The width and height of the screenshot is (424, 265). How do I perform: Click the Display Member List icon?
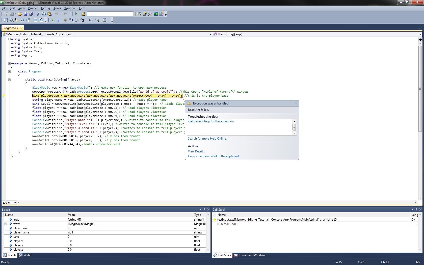[6, 20]
